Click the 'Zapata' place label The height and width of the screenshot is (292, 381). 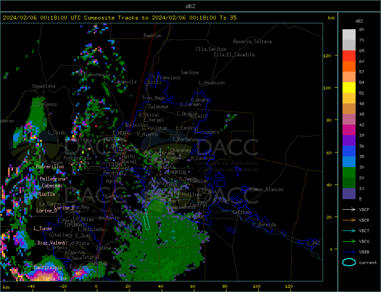click(104, 248)
